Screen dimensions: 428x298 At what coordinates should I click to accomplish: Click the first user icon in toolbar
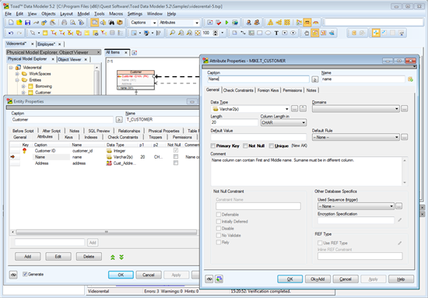(249, 23)
